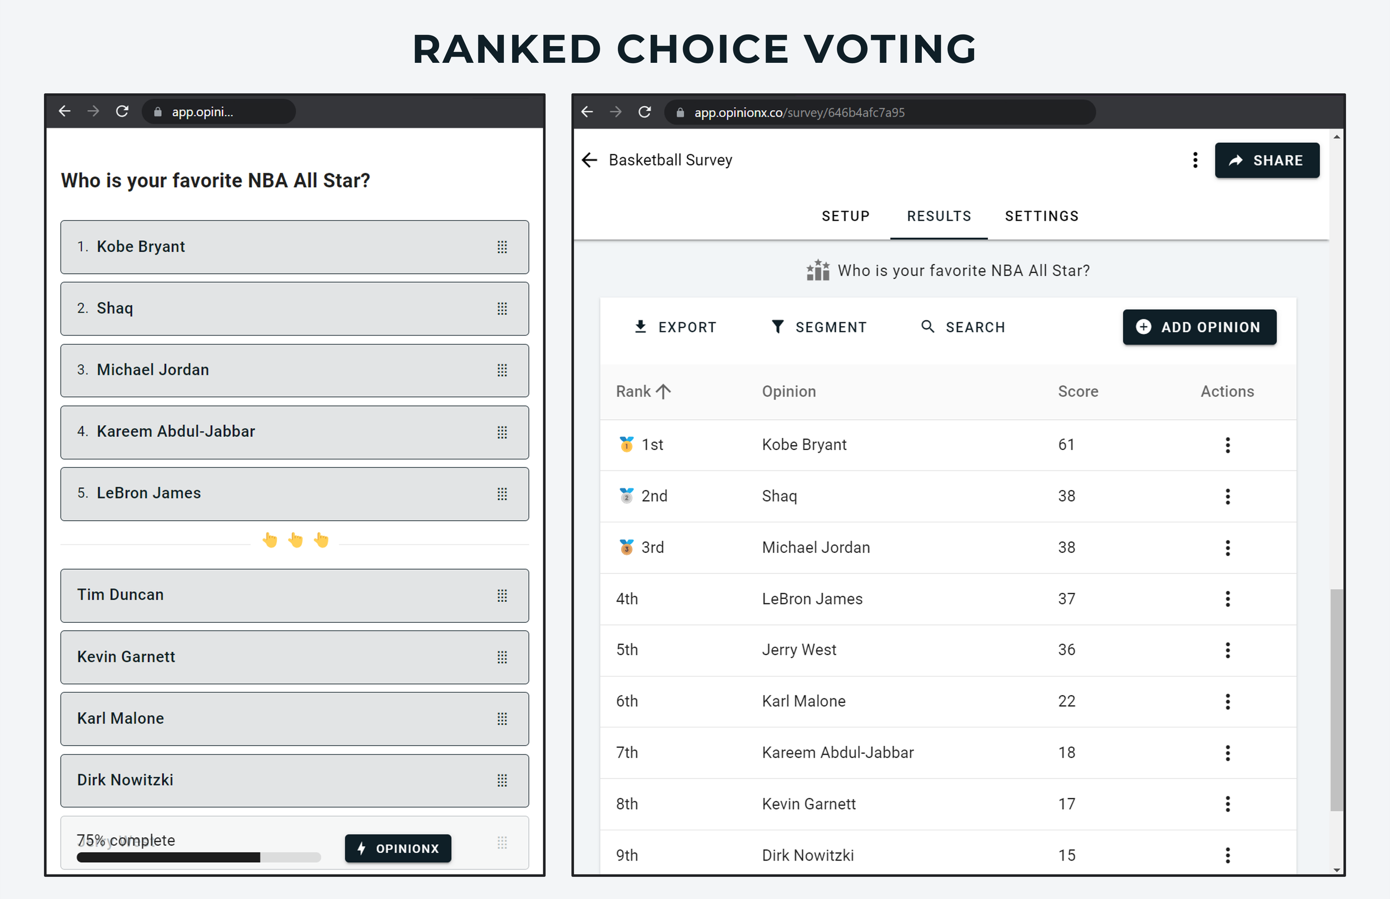Click the Export download icon
The height and width of the screenshot is (899, 1390).
point(641,327)
